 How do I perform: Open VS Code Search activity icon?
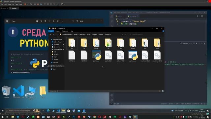tap(112, 21)
